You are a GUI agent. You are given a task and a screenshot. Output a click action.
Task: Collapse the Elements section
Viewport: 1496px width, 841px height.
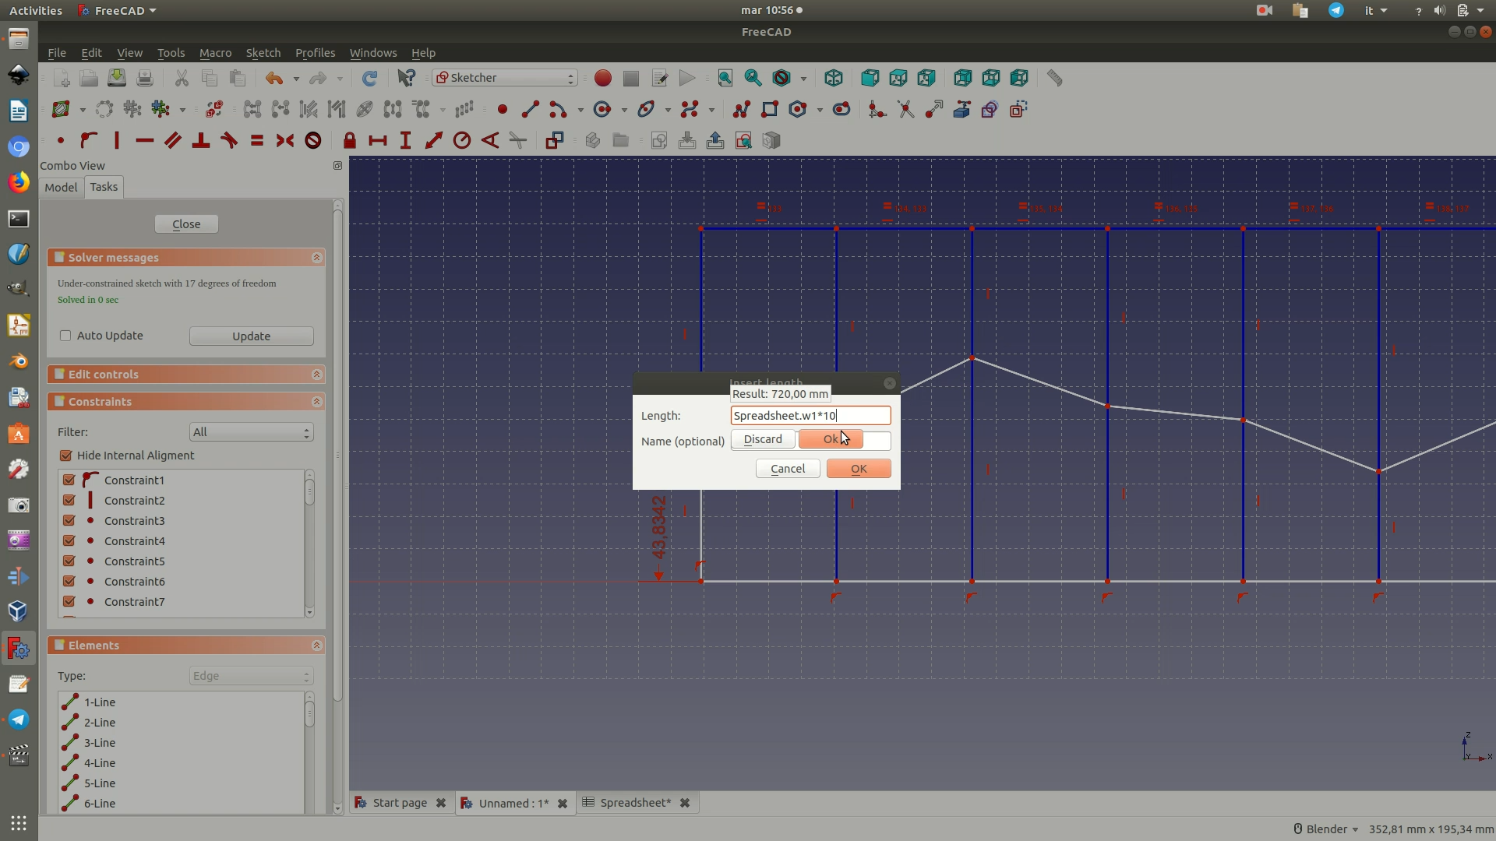point(316,646)
